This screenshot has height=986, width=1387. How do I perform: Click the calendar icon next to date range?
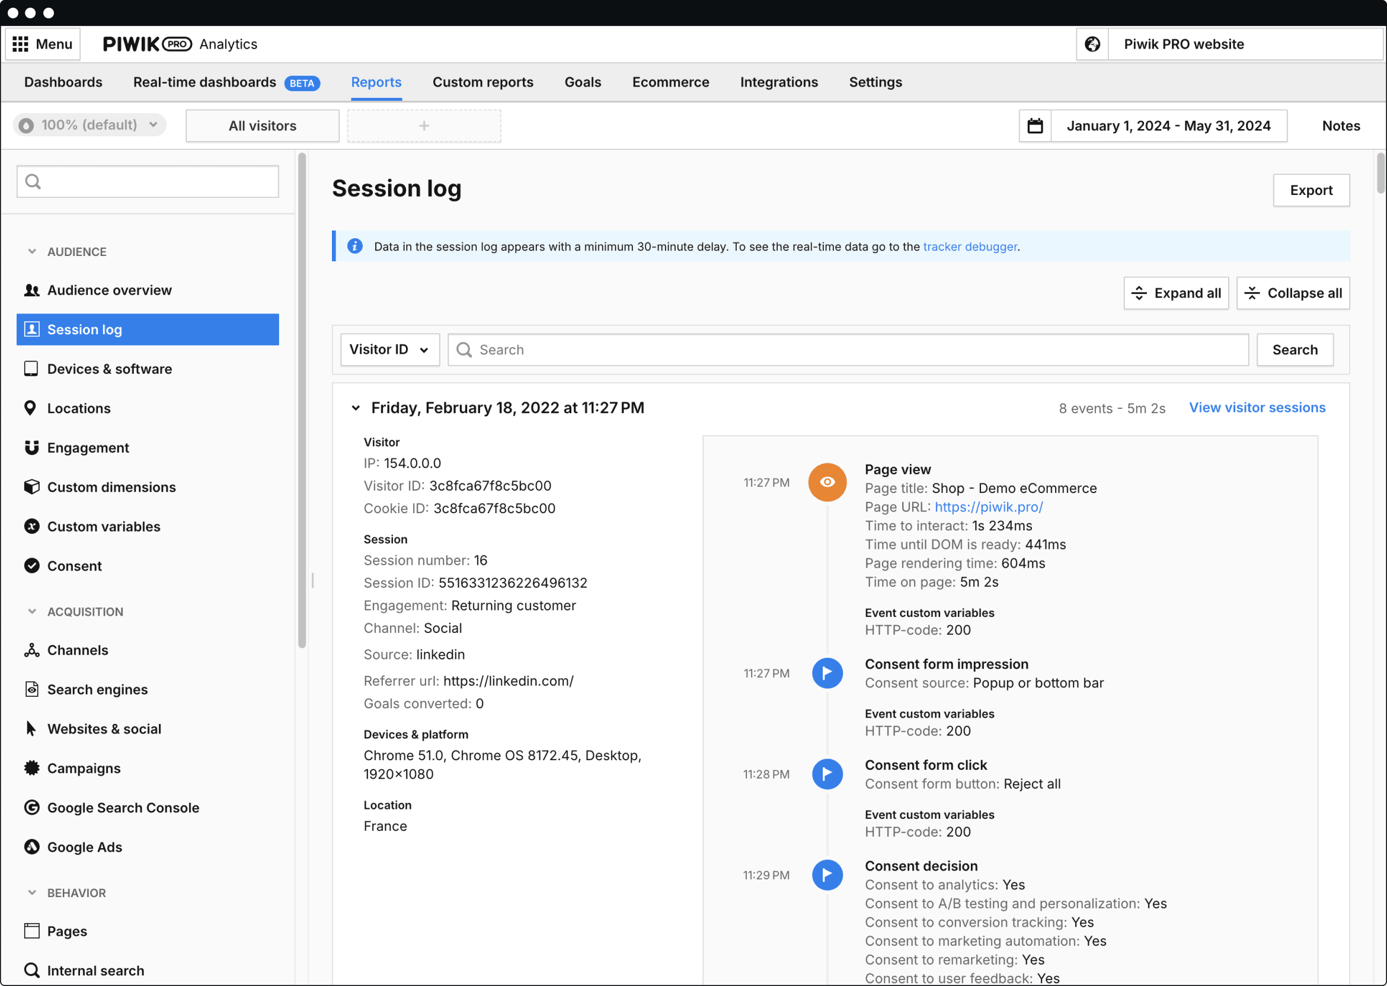[x=1036, y=126]
